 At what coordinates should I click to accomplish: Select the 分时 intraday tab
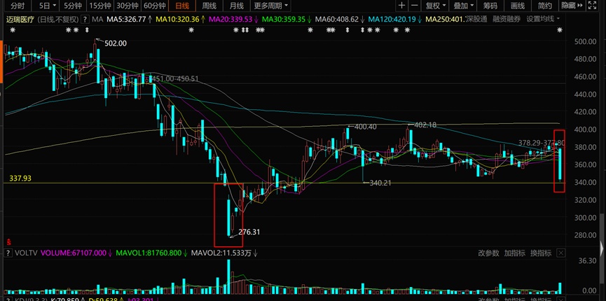point(17,6)
